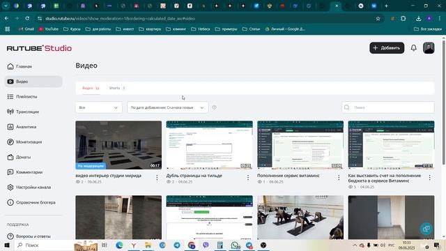446x251 pixels.
Task: Bookmark this page with star icon
Action: tap(378, 19)
